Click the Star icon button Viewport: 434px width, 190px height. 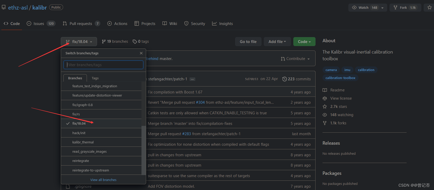click(429, 7)
